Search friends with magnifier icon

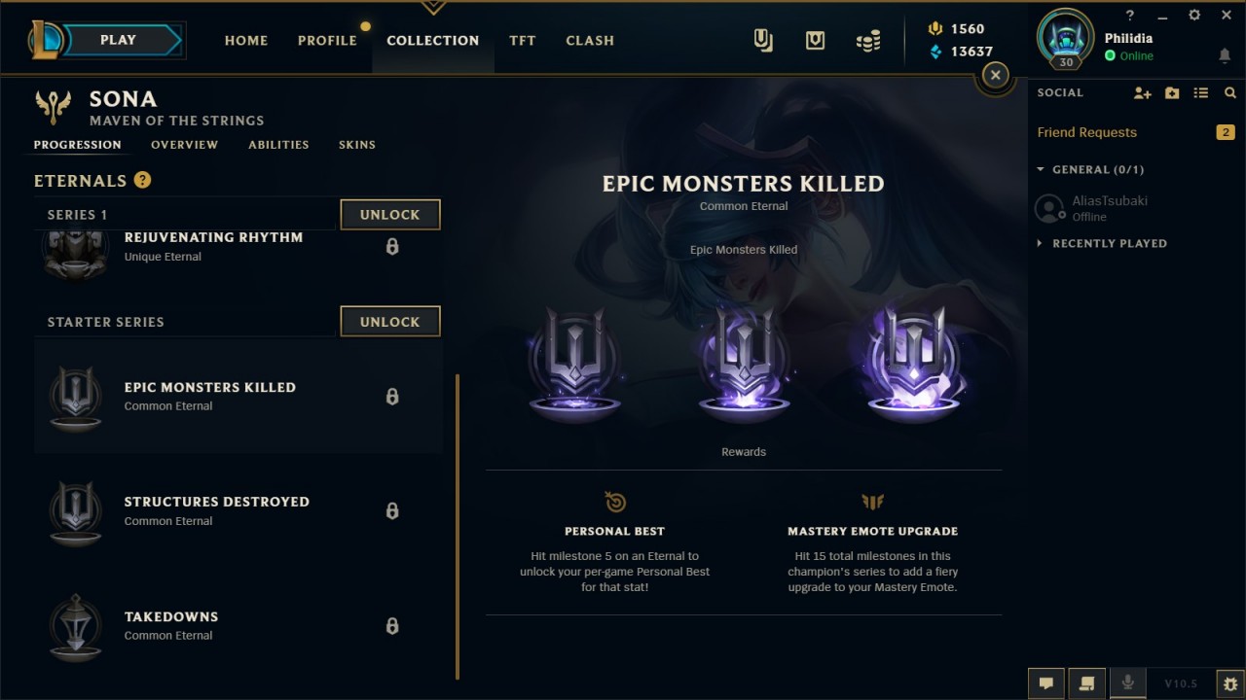pyautogui.click(x=1230, y=92)
